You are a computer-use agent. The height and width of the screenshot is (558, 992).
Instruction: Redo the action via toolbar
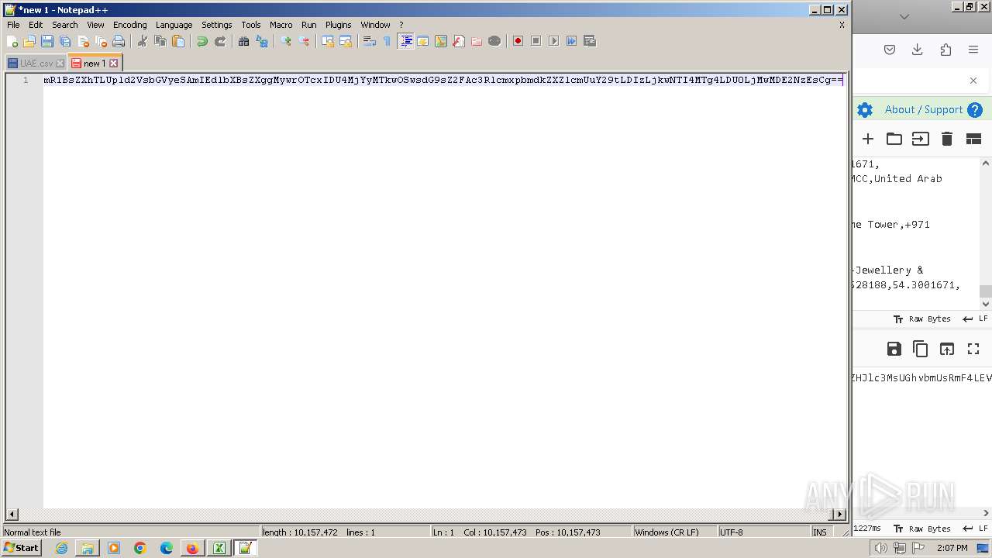click(x=220, y=41)
